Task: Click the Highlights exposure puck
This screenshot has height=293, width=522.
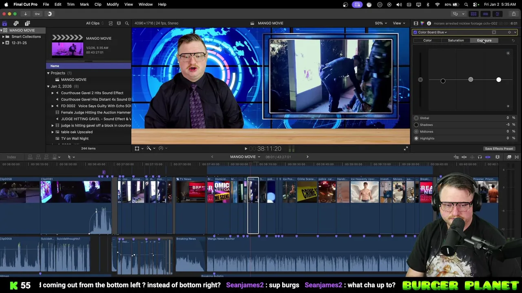Action: click(498, 80)
